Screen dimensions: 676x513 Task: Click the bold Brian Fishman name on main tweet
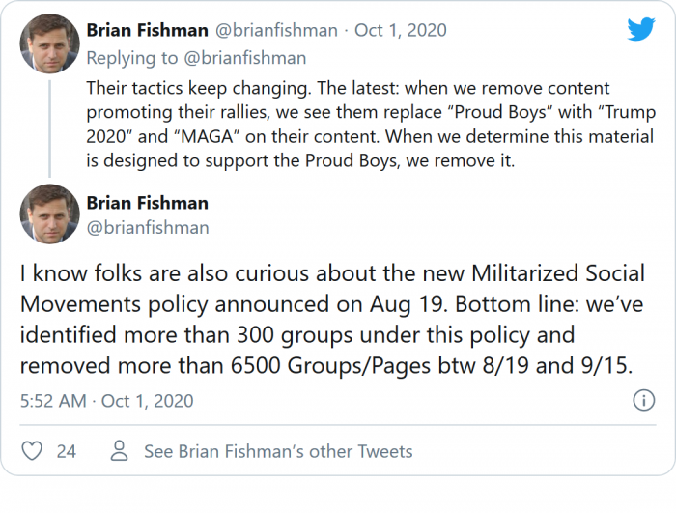pos(147,203)
